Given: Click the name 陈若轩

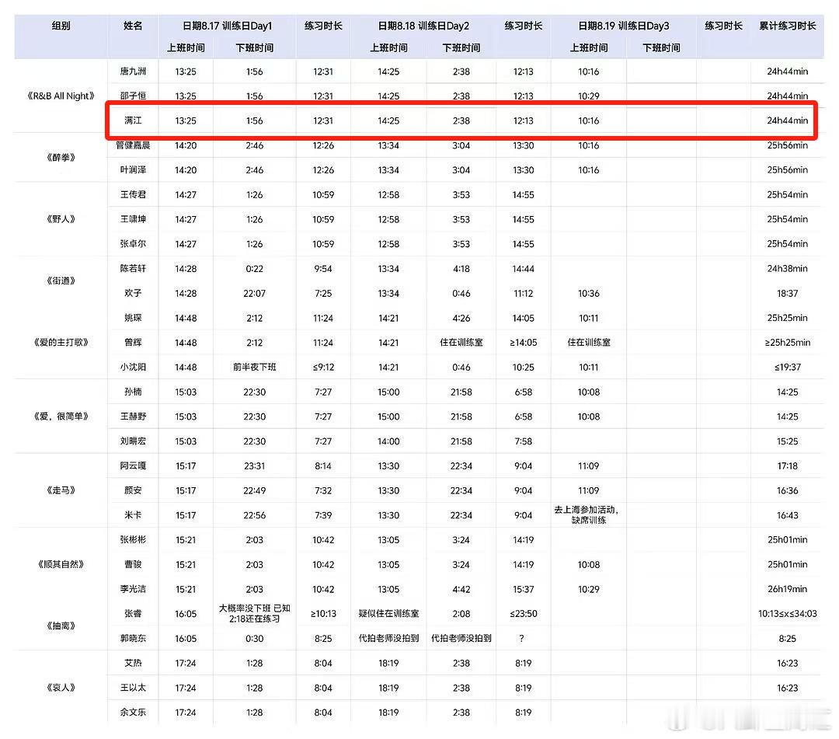Looking at the screenshot, I should point(133,268).
